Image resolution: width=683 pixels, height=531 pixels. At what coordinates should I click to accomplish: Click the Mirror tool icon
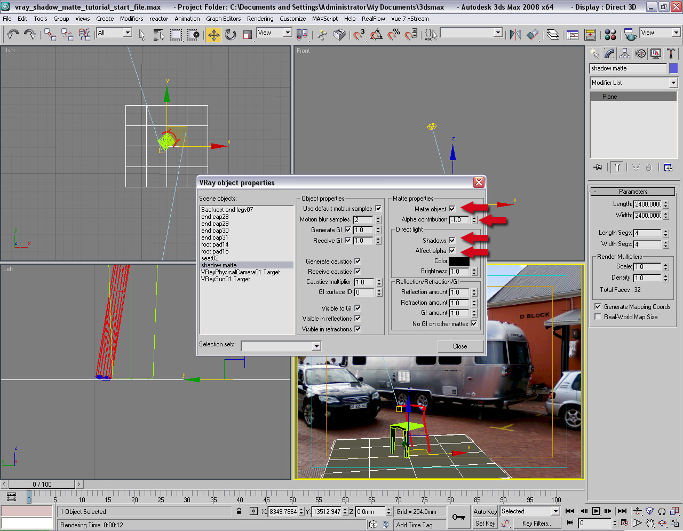point(515,35)
